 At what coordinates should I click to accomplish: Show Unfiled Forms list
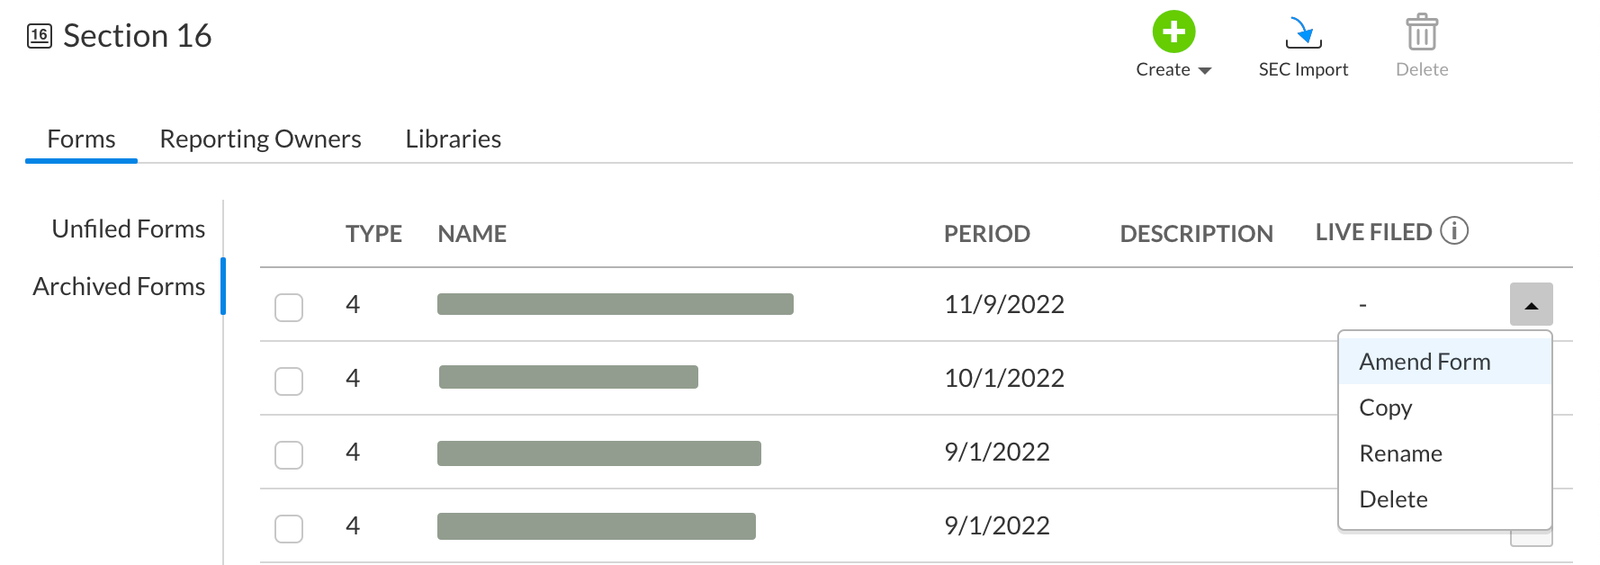point(128,229)
